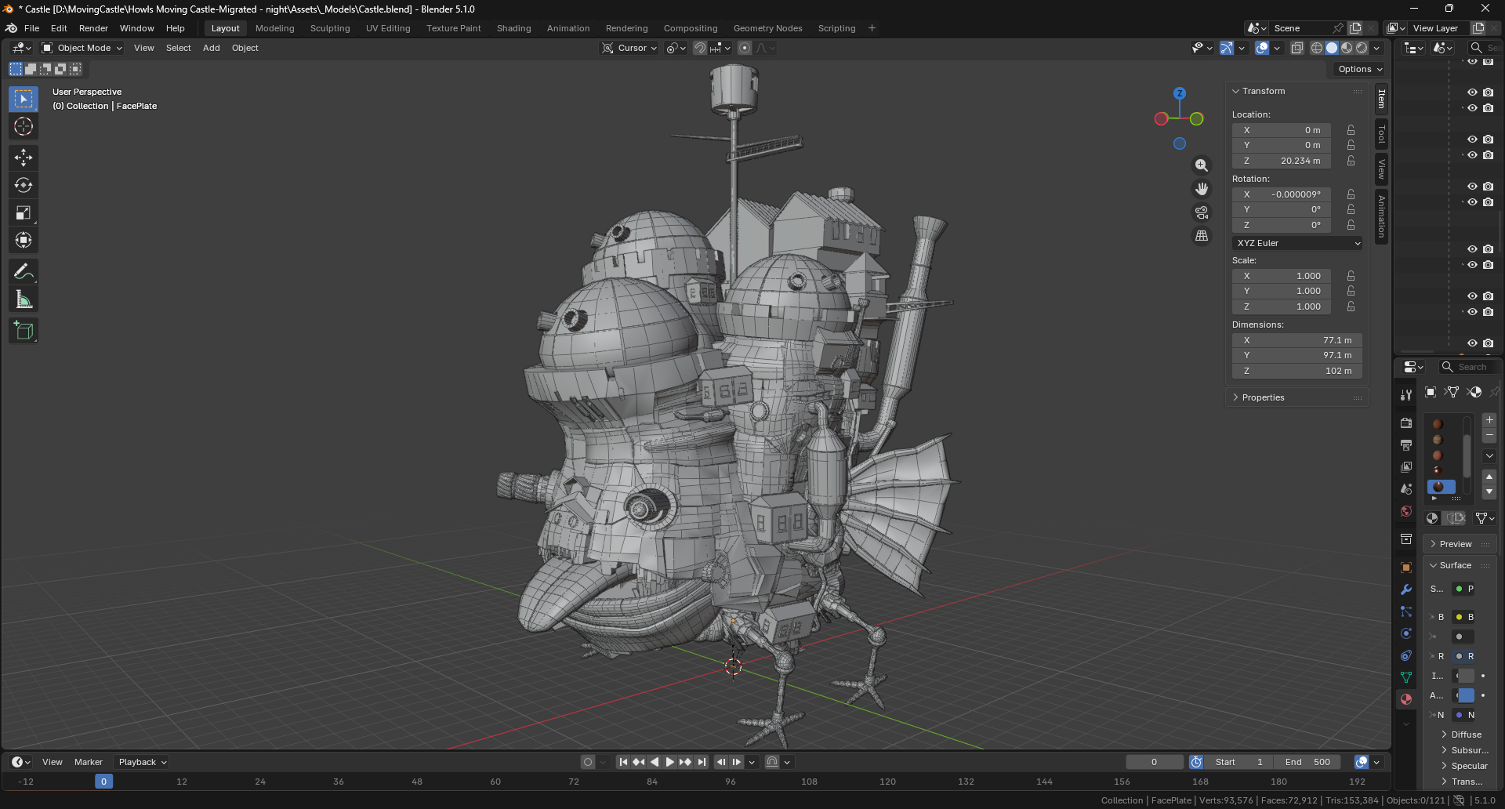The image size is (1505, 809).
Task: Click the gray color swatch in Surface
Action: click(1466, 676)
